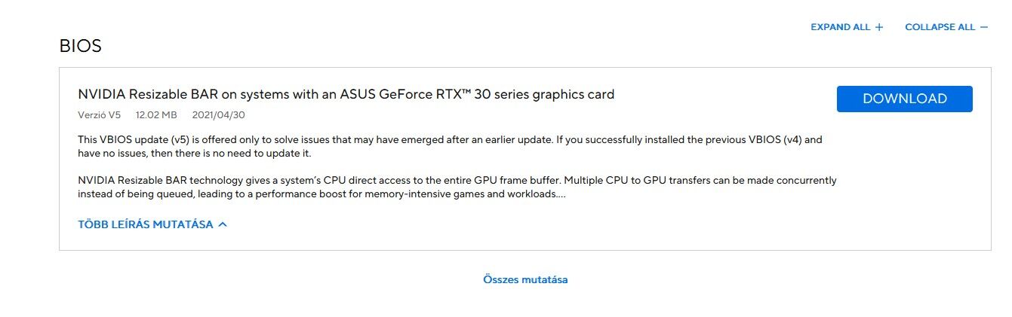This screenshot has height=317, width=1012.
Task: Collapse all sections via COLLAPSE ALL text
Action: pos(940,27)
